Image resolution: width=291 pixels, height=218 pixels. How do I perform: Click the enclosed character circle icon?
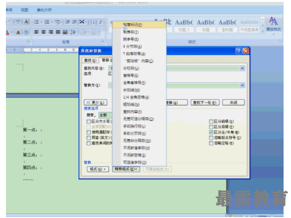click(x=26, y=33)
